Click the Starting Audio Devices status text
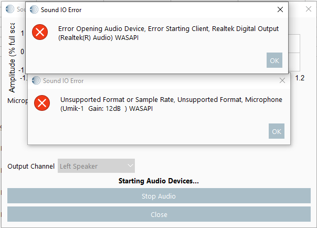Image resolution: width=317 pixels, height=228 pixels. coord(158,181)
